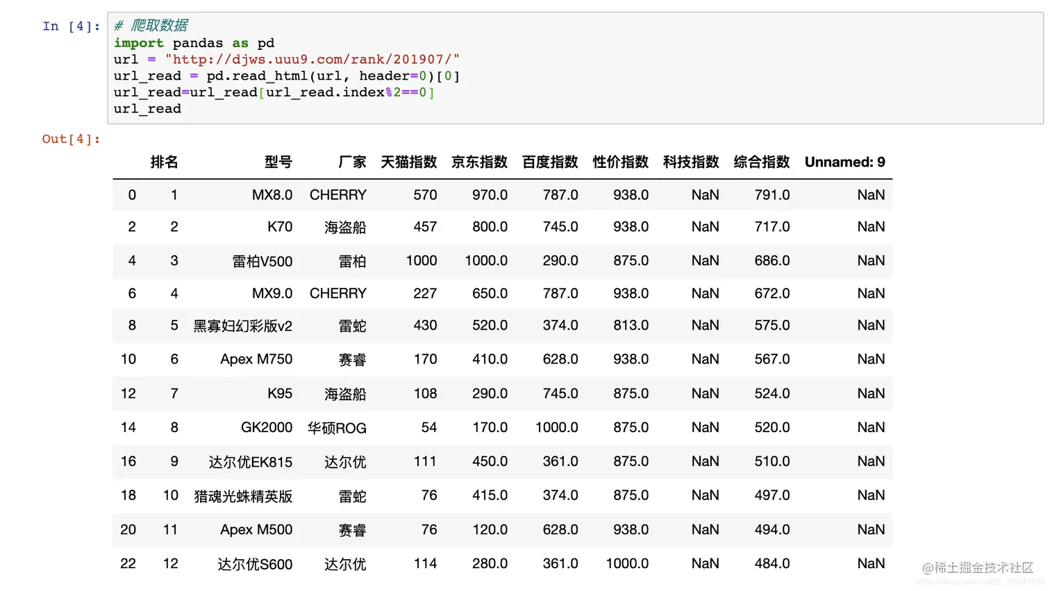
Task: Click the 800.0 JD index value
Action: [x=490, y=227]
